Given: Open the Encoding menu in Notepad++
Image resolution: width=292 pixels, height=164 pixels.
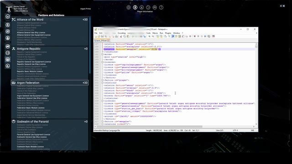Looking at the screenshot, I should [x=122, y=33].
